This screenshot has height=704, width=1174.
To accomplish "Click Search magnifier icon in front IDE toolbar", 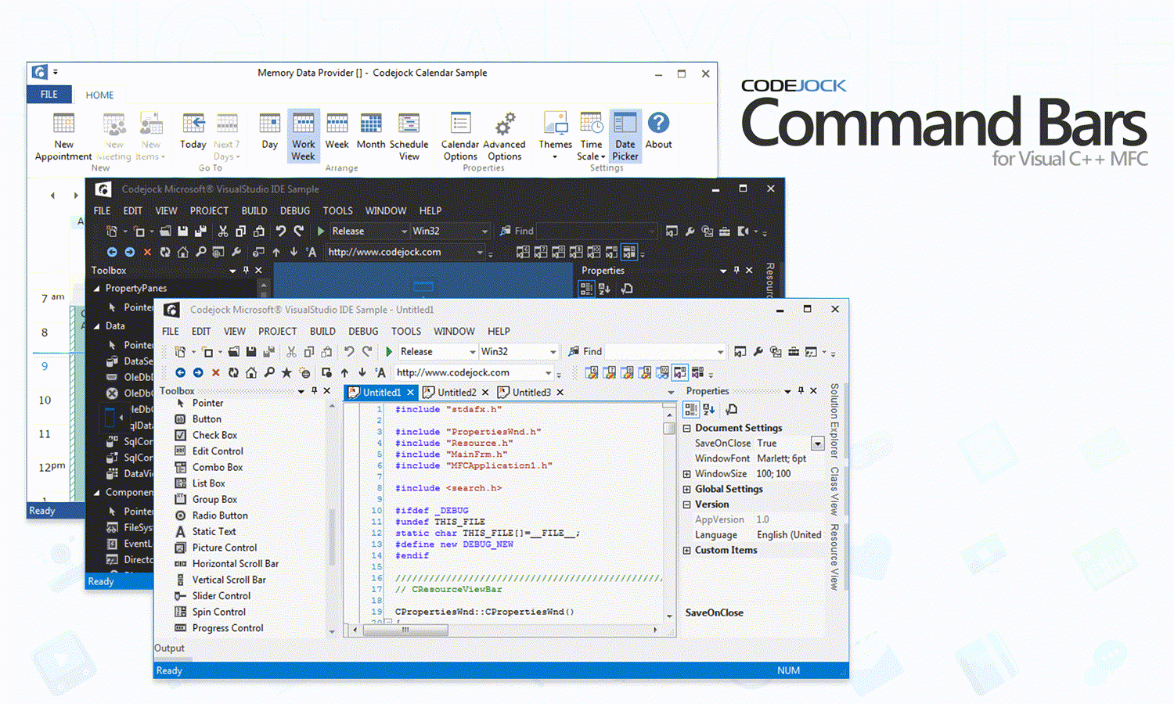I will pyautogui.click(x=269, y=373).
